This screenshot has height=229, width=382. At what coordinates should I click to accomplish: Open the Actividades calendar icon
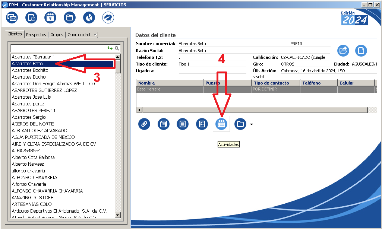pos(221,124)
